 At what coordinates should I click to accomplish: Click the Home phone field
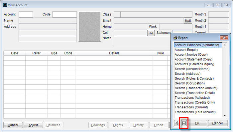click(x=131, y=27)
